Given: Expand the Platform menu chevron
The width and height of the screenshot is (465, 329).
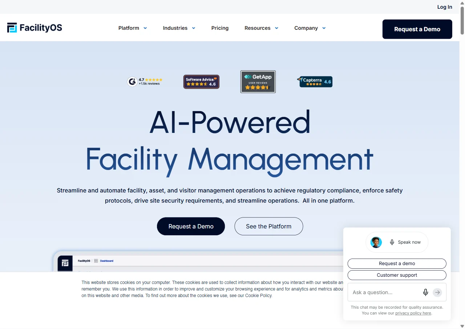Looking at the screenshot, I should click(x=145, y=28).
